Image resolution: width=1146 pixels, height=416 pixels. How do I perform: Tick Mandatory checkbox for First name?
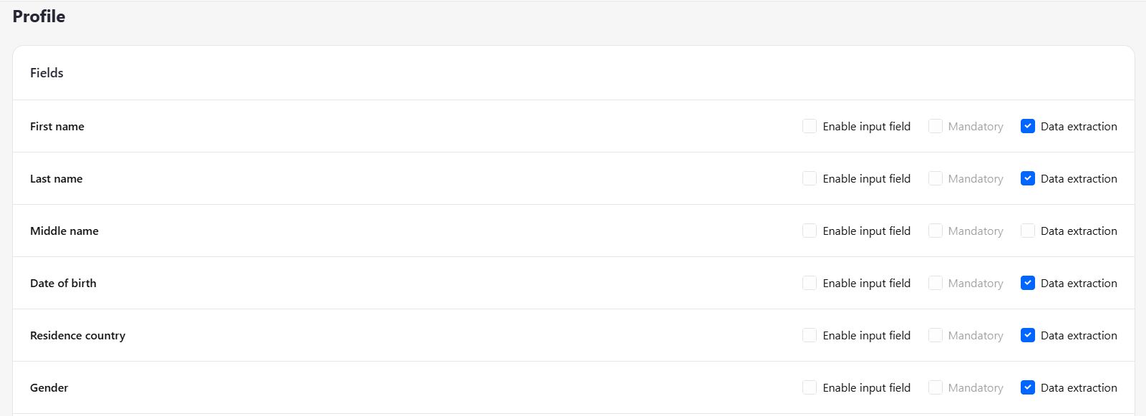coord(936,126)
